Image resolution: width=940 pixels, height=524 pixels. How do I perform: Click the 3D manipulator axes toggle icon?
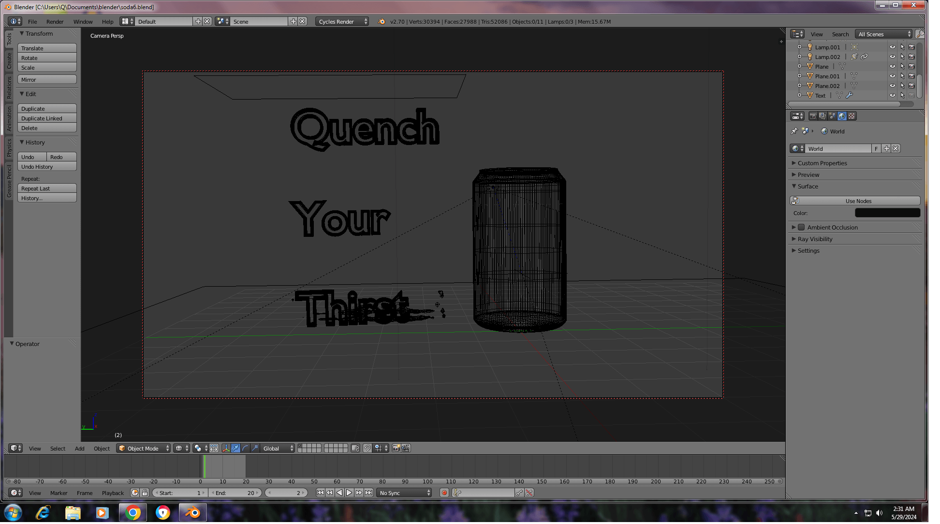[226, 449]
